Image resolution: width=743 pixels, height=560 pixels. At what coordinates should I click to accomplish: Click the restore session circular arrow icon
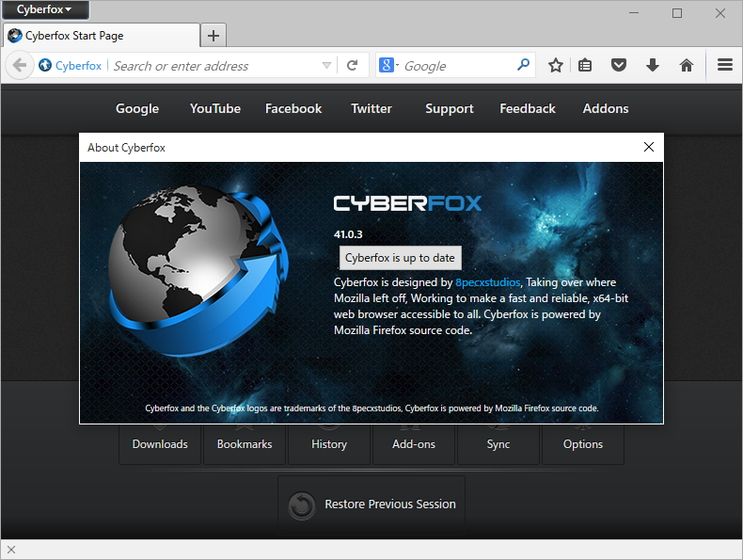(x=301, y=505)
